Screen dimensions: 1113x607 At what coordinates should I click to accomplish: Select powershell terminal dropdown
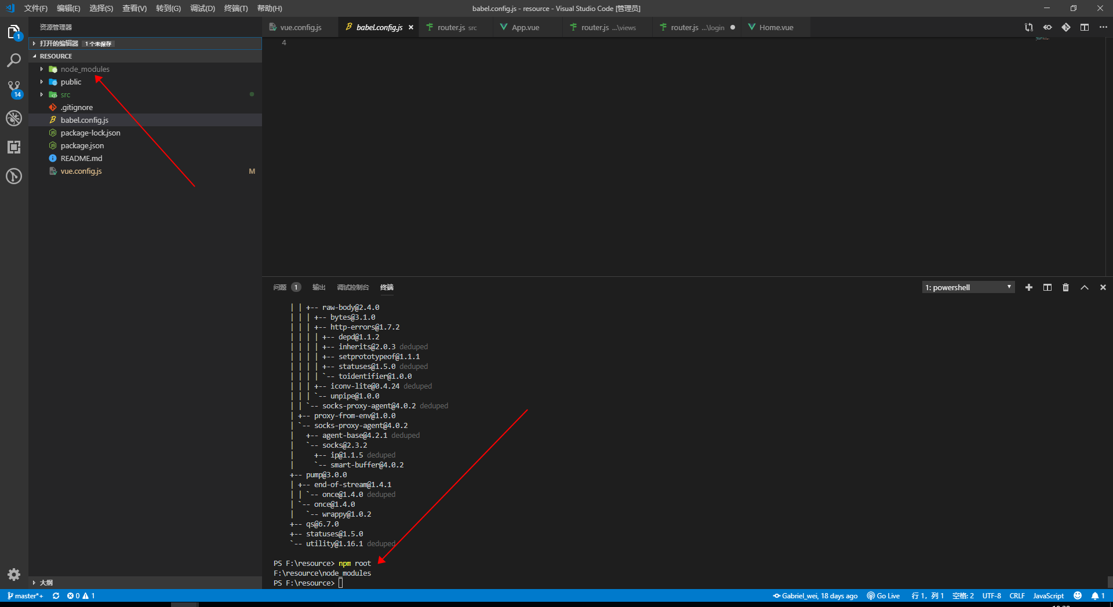coord(968,287)
